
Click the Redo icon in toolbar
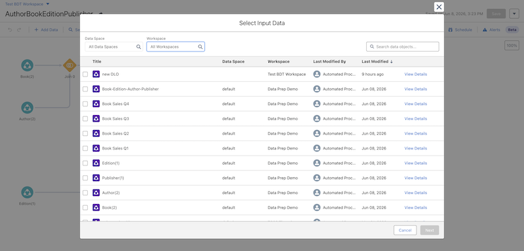point(19,29)
